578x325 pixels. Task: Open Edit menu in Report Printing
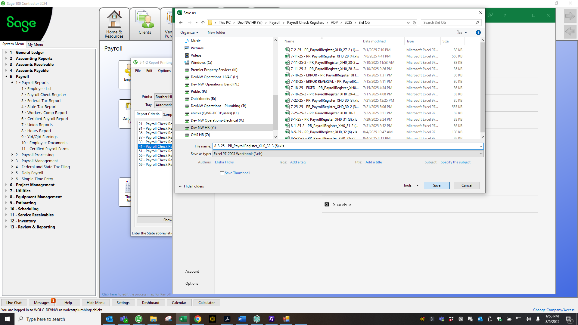tap(149, 71)
